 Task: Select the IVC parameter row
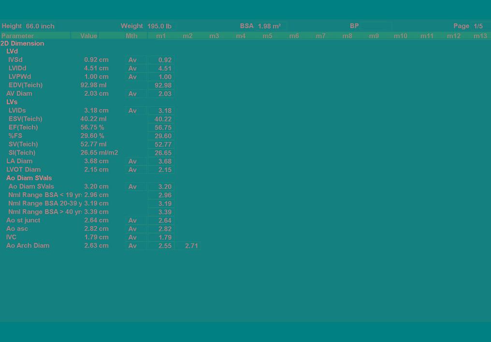[12, 237]
